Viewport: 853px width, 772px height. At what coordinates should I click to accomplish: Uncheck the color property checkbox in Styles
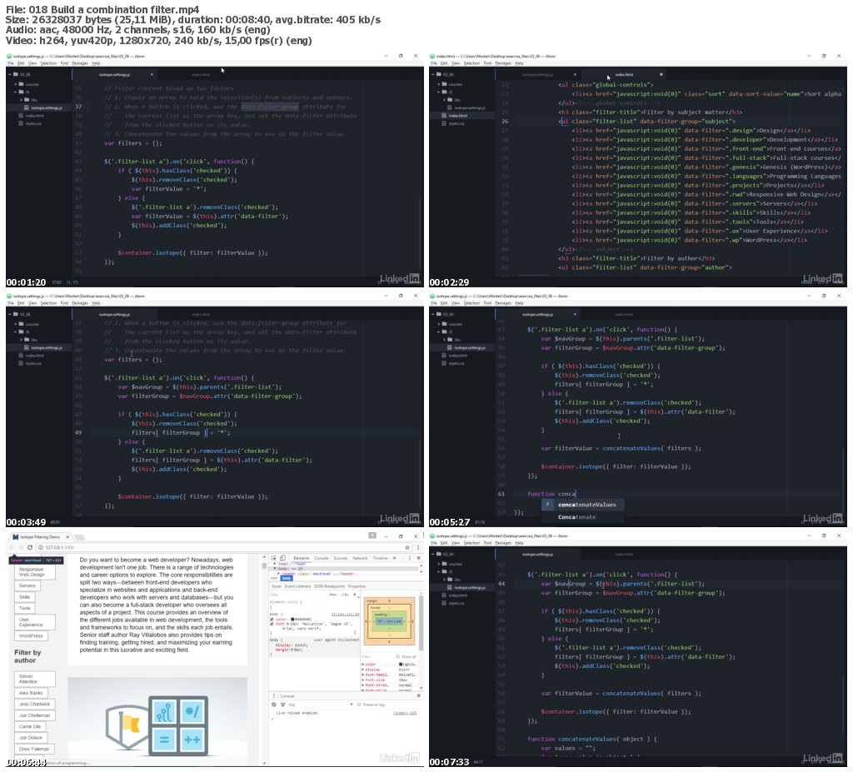pos(272,619)
